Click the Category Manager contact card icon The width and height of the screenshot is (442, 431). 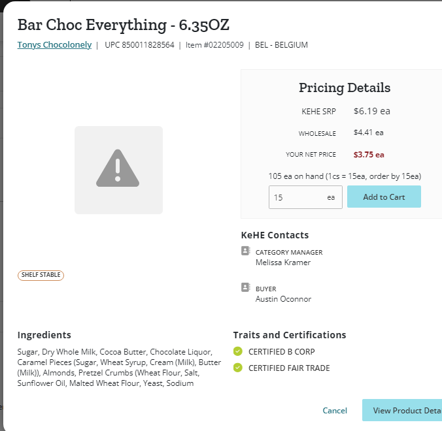coord(246,251)
